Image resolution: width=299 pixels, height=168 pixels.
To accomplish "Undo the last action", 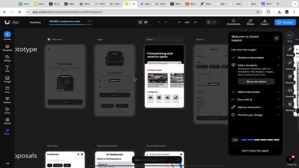I will [x=159, y=22].
